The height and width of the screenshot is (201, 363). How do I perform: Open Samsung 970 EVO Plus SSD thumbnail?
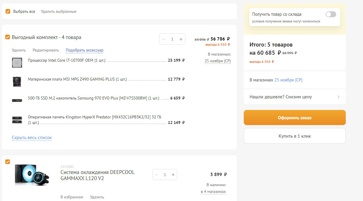pos(17,100)
